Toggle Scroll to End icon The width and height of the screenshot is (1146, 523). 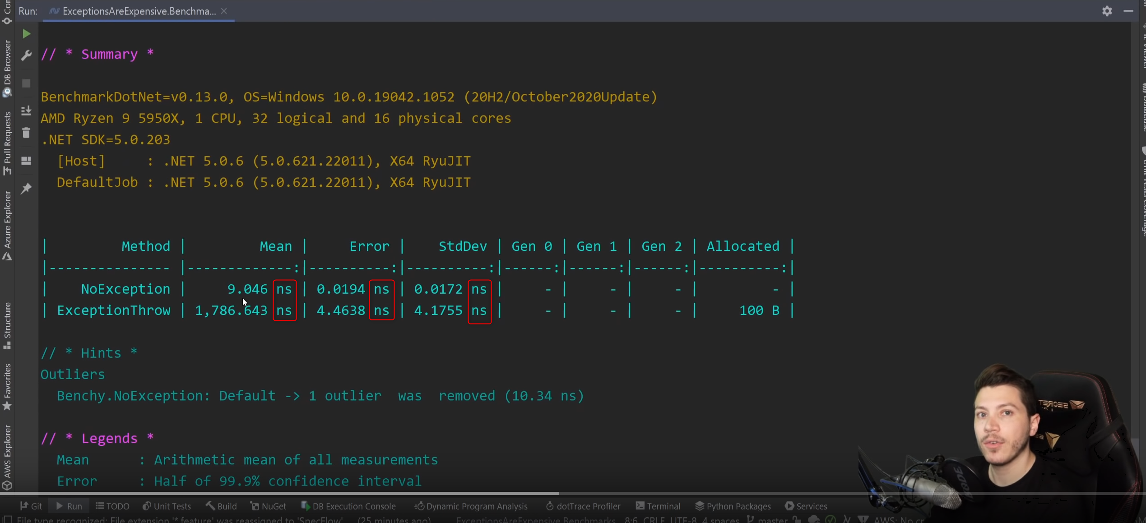[26, 110]
